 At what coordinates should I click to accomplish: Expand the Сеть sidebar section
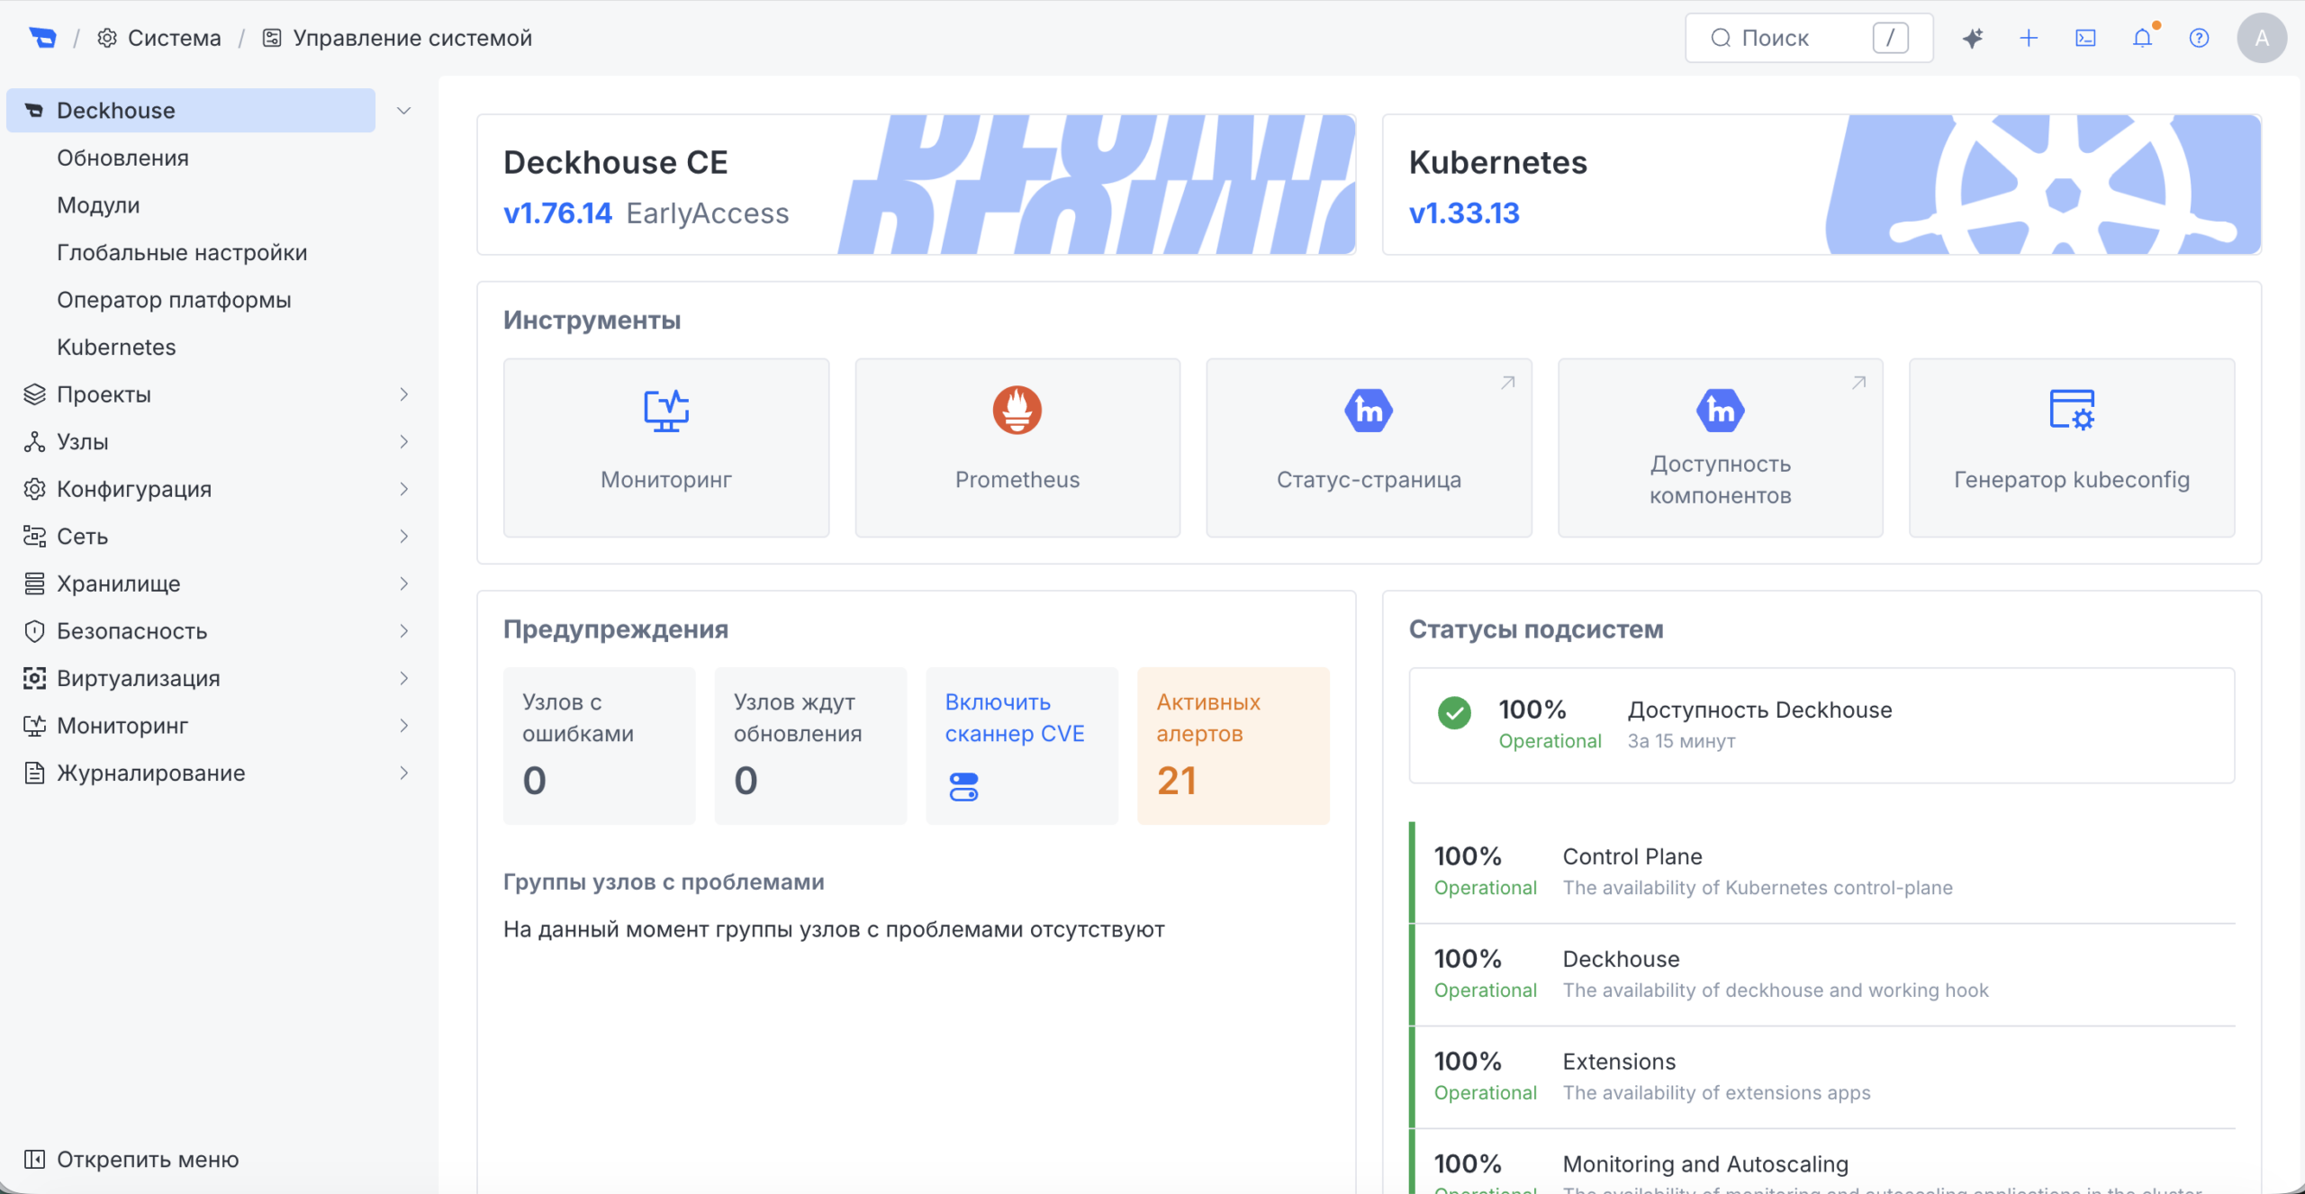click(404, 536)
